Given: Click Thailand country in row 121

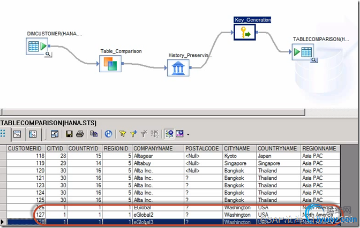Looking at the screenshot, I should (x=279, y=178).
